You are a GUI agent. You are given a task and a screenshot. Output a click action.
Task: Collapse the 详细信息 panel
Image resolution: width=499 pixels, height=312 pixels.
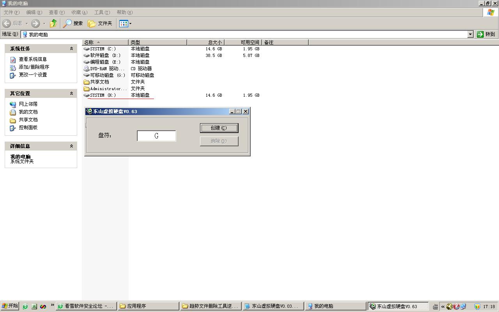click(x=71, y=146)
